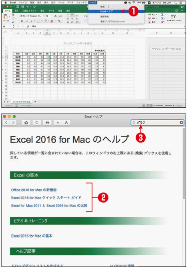The height and width of the screenshot is (267, 187).
Task: Open Excel 2016 for Mac Quick Start Guide link
Action: [x=46, y=198]
